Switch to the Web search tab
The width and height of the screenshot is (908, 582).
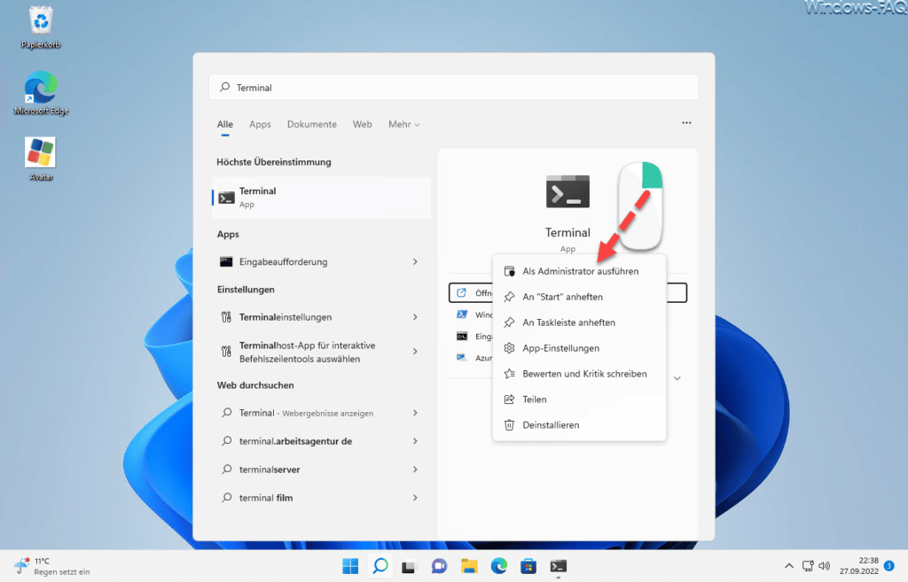362,124
